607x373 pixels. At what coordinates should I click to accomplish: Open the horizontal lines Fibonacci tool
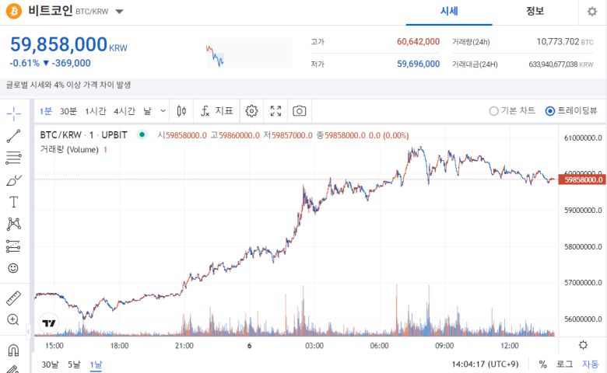[13, 158]
